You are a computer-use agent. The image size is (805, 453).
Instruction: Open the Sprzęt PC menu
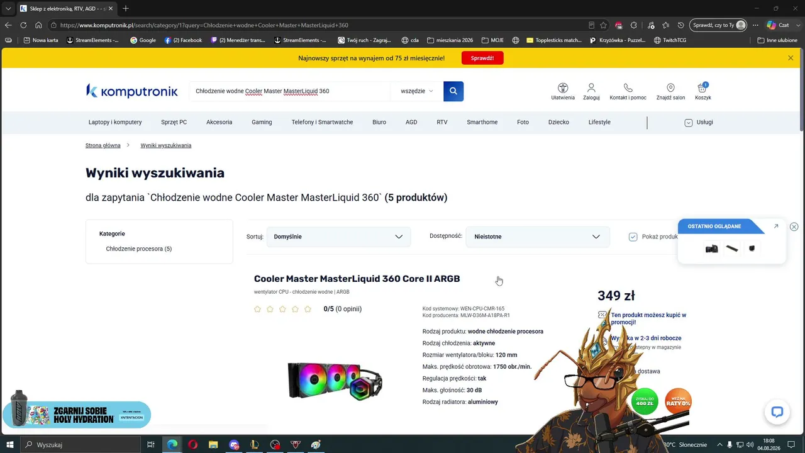click(x=174, y=122)
